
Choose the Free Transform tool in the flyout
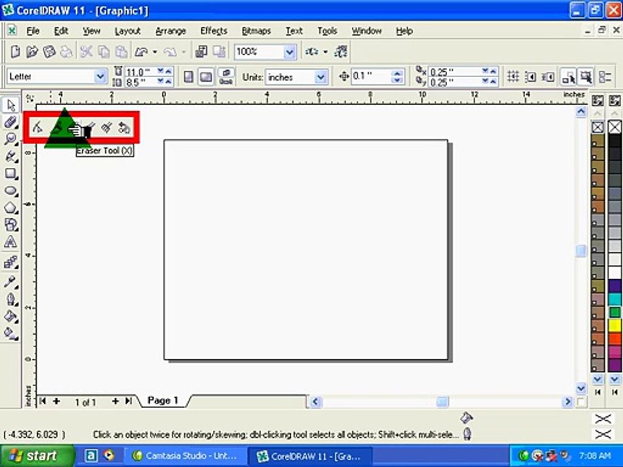click(x=124, y=128)
